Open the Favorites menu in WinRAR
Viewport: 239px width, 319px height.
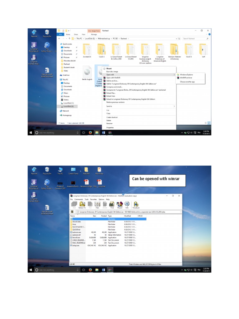(x=93, y=199)
